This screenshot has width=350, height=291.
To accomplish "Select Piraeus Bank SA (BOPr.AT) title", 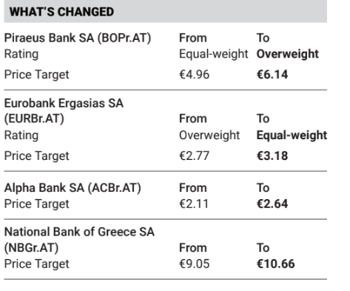I will click(x=78, y=39).
